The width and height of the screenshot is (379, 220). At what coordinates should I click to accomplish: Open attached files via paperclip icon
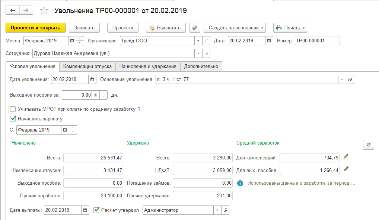195,27
